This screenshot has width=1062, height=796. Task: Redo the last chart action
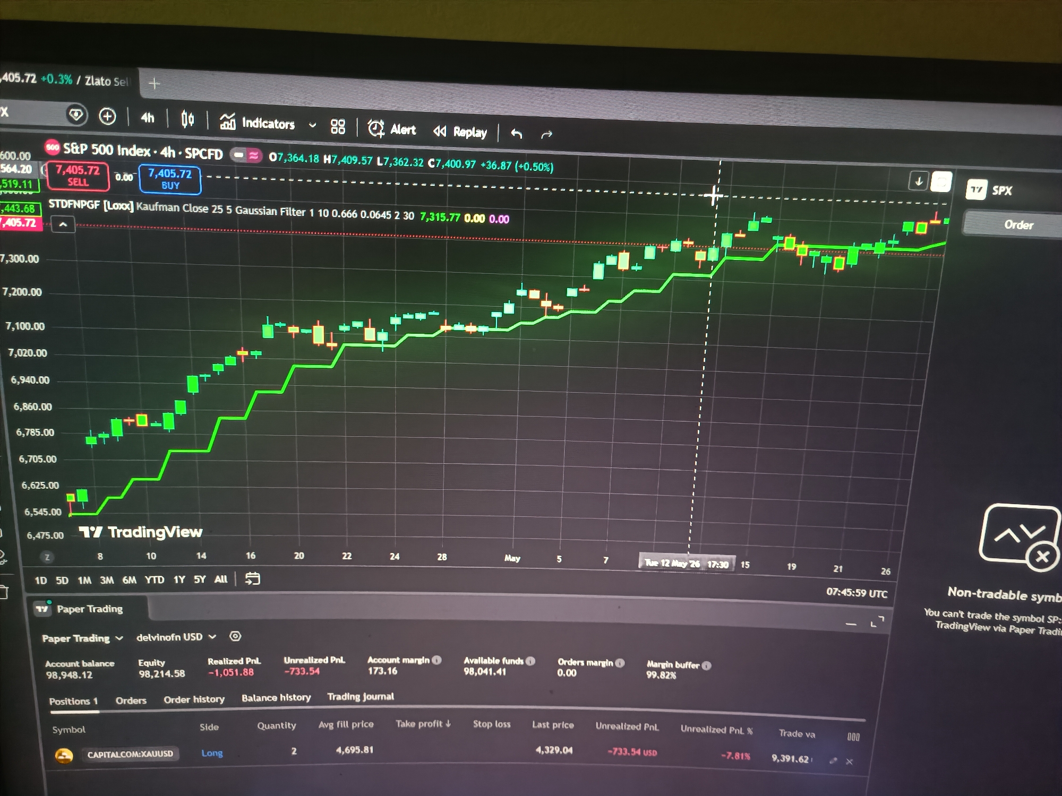pos(546,134)
